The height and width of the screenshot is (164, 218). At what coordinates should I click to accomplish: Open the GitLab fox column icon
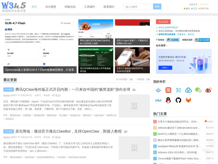tap(188, 100)
